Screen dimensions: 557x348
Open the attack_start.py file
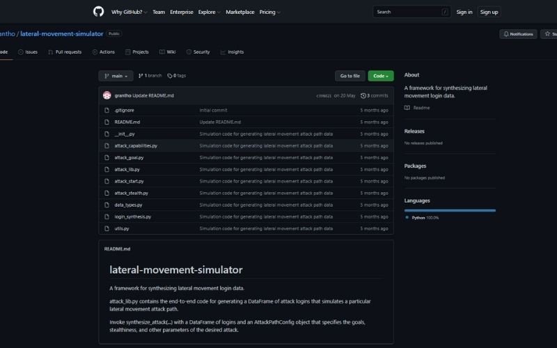pos(129,181)
